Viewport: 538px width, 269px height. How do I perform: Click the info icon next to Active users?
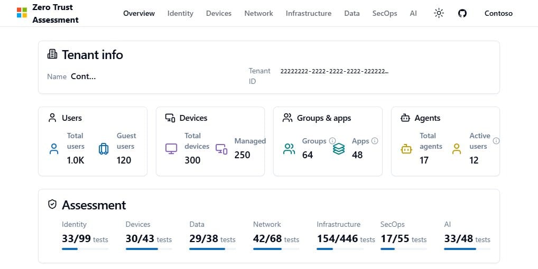[x=496, y=141]
